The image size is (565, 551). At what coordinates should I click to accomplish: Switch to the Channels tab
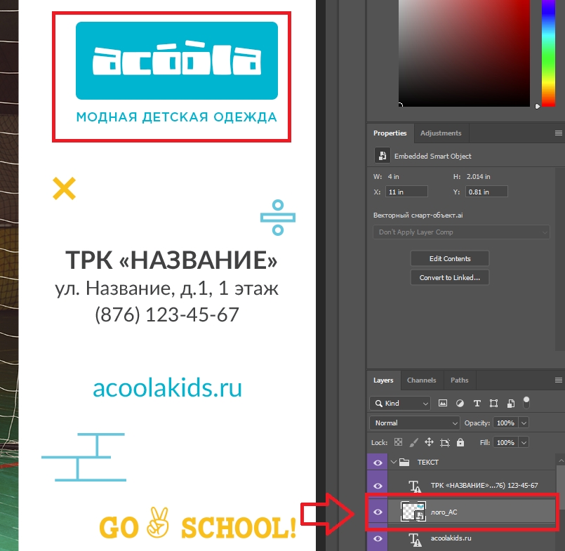point(422,380)
